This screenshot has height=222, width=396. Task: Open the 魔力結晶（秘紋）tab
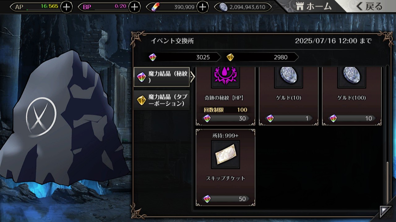pos(161,77)
